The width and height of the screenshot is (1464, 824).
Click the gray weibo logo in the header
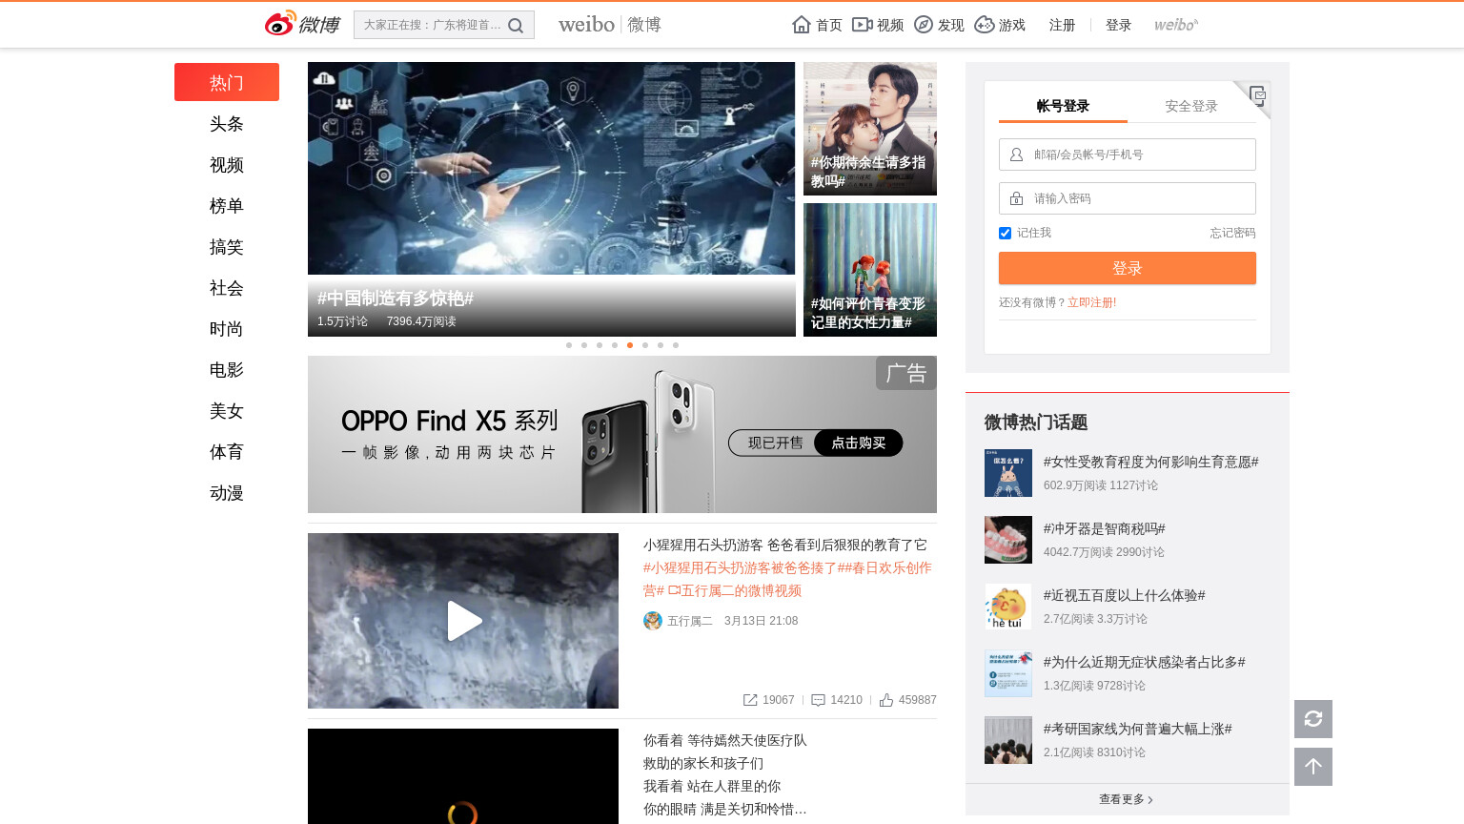point(1176,25)
